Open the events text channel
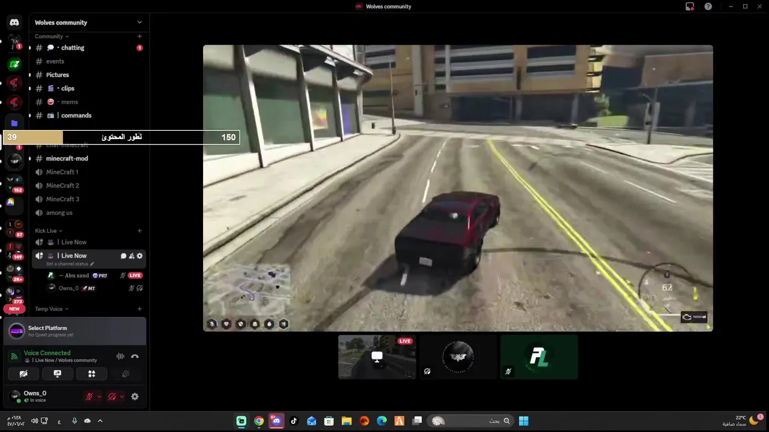This screenshot has width=769, height=432. 89,61
